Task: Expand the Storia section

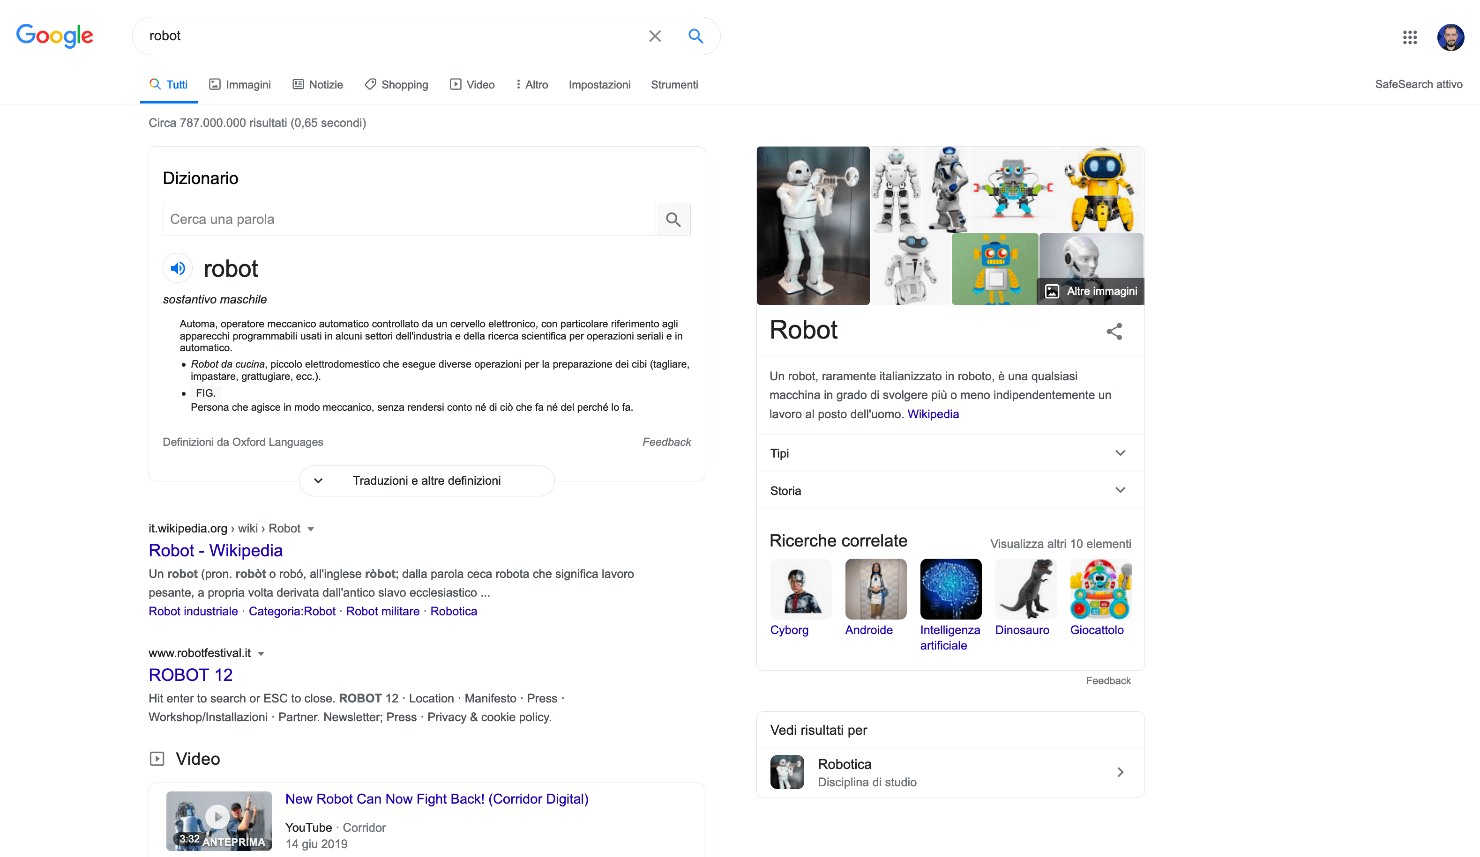Action: point(950,491)
